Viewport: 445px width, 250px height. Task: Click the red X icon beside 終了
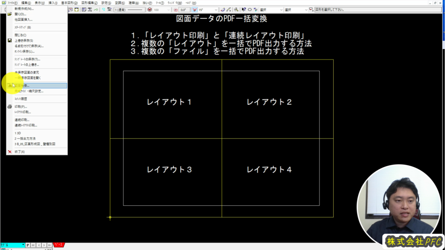pyautogui.click(x=10, y=152)
